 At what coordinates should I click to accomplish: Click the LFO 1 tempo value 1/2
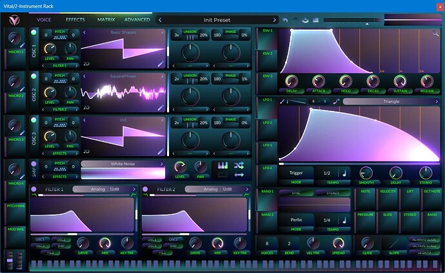click(327, 173)
